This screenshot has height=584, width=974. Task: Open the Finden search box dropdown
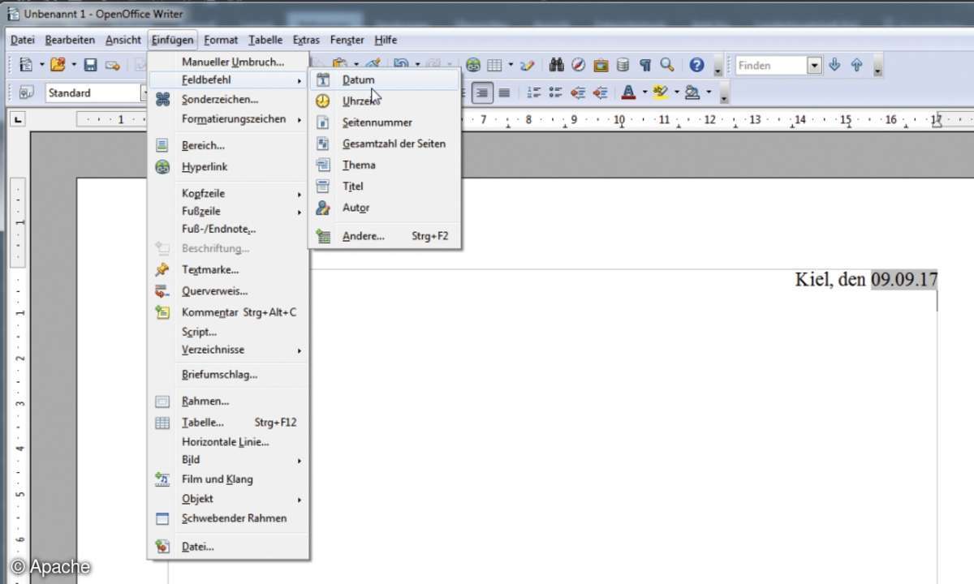815,65
